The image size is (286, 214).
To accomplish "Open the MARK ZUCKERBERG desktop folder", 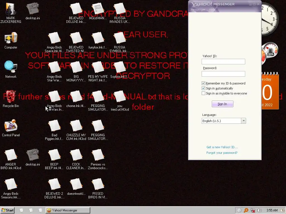I will click(x=11, y=13).
